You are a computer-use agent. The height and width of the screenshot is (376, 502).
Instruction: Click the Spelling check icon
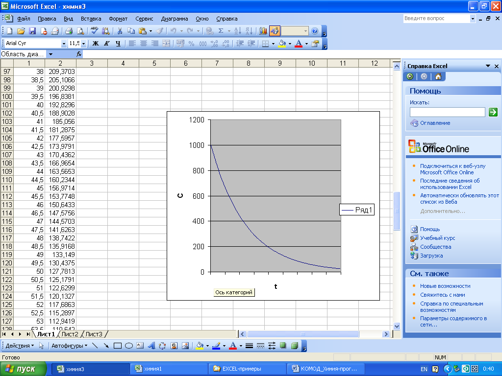94,31
